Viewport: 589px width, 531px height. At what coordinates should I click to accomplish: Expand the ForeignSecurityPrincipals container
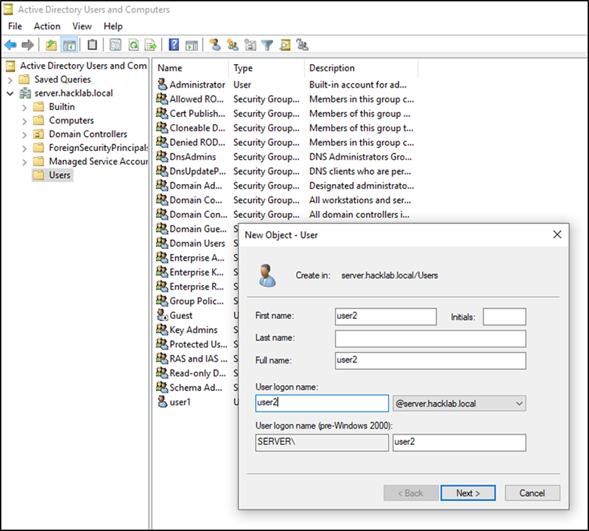[x=24, y=149]
